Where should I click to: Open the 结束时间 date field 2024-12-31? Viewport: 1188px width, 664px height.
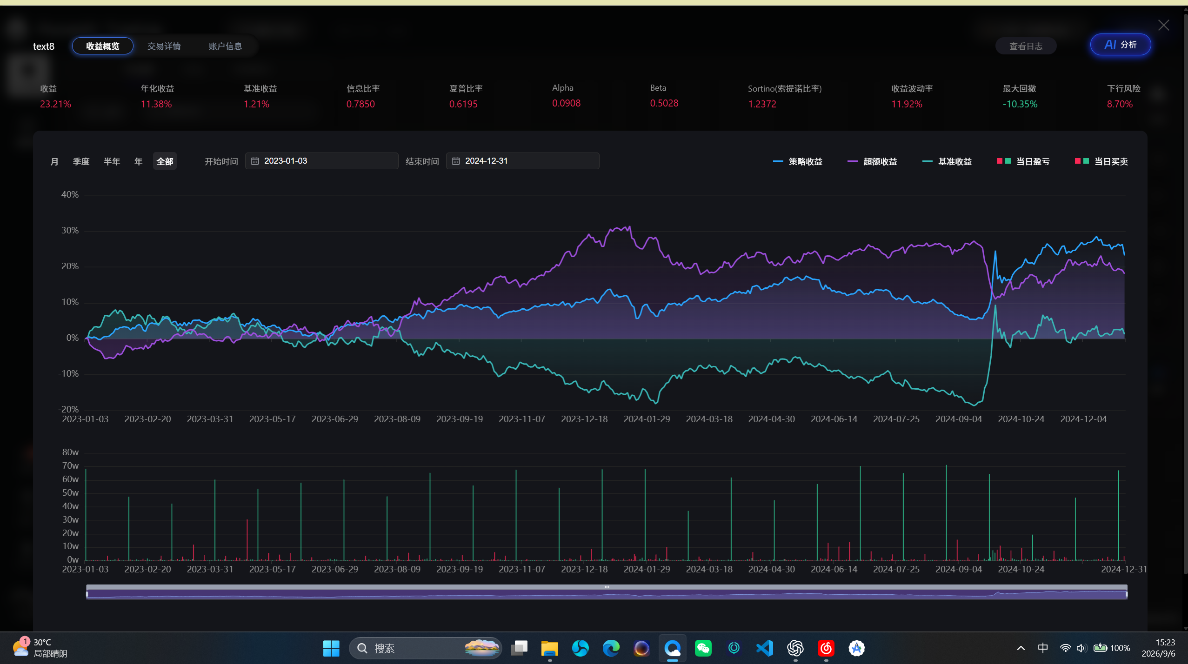[522, 161]
